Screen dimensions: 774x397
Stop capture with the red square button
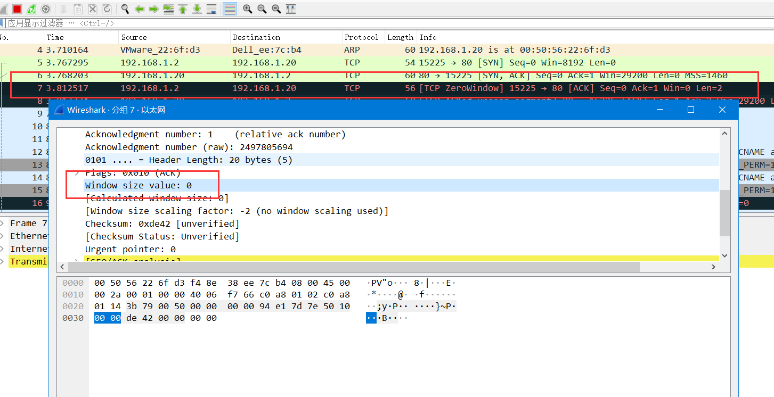17,9
